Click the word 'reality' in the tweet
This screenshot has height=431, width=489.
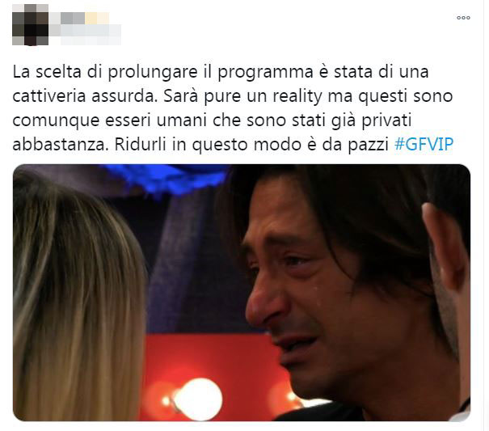tap(297, 96)
